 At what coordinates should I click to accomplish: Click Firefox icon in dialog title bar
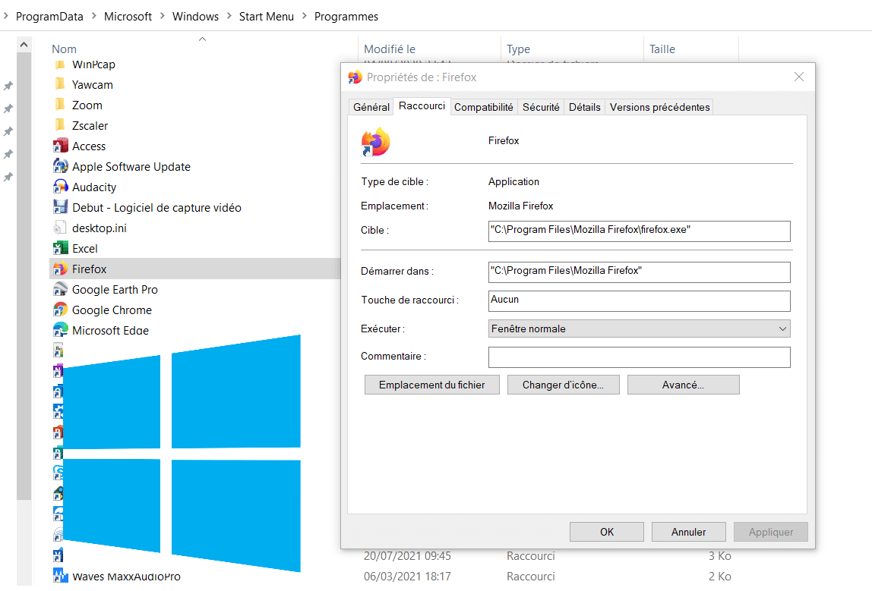[355, 77]
